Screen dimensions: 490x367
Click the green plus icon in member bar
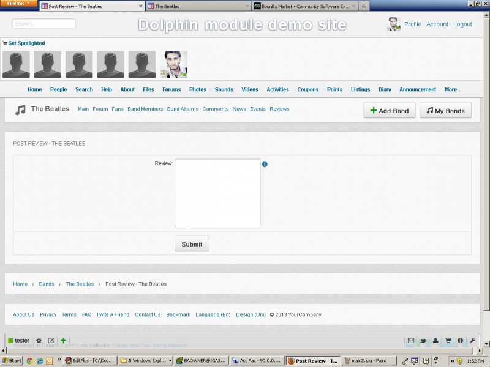click(x=64, y=341)
